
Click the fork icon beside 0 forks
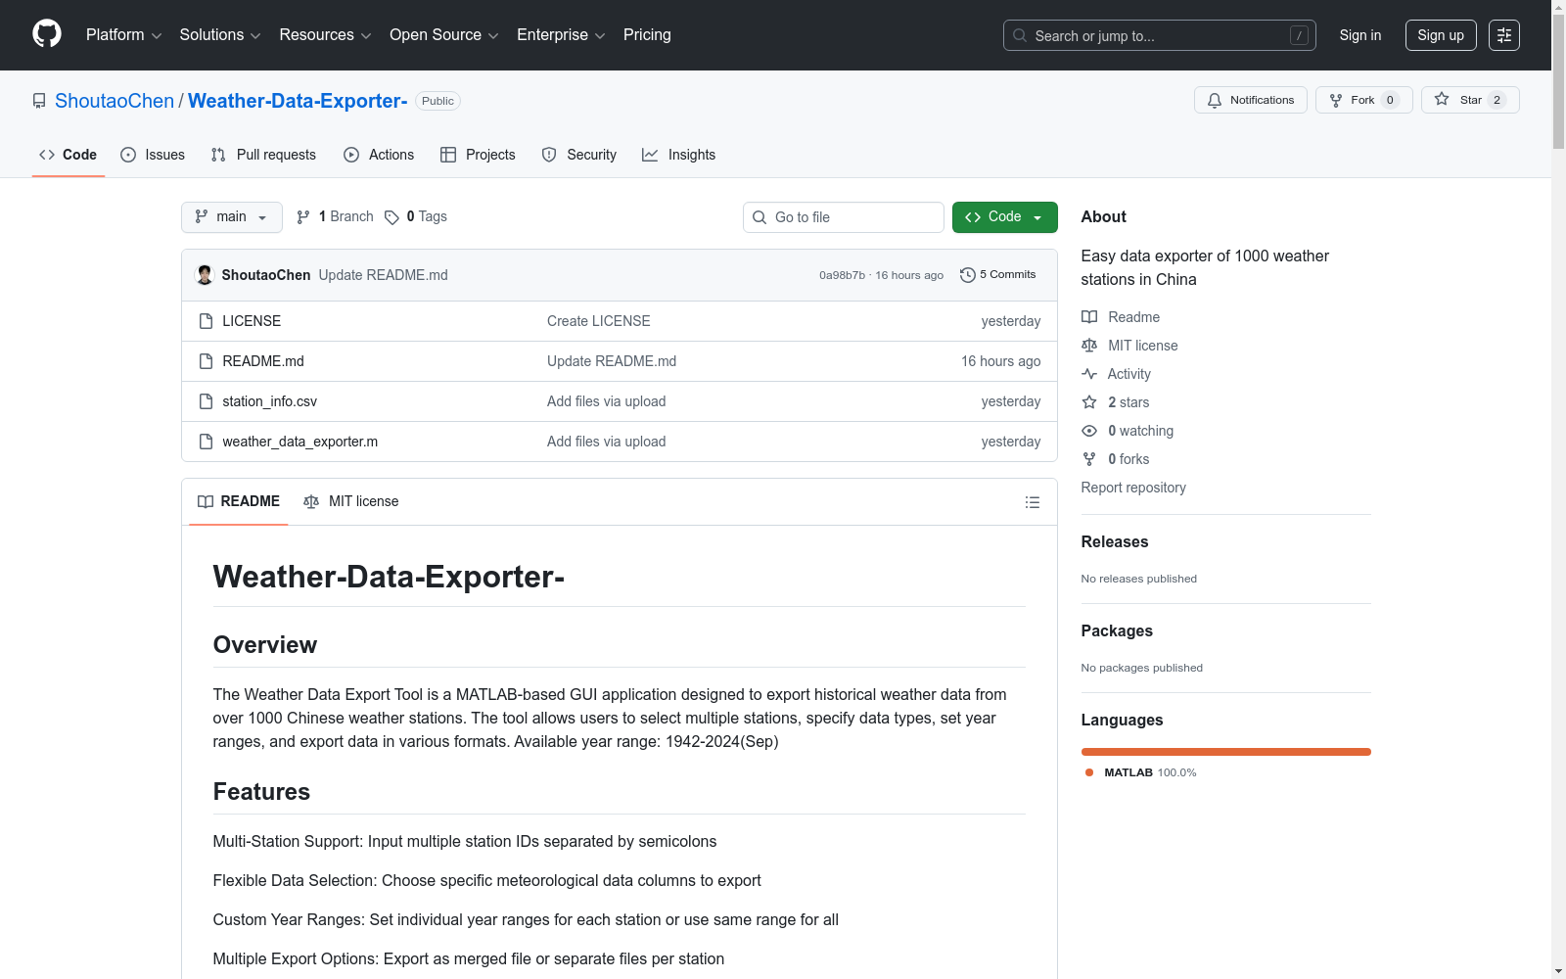click(1089, 459)
